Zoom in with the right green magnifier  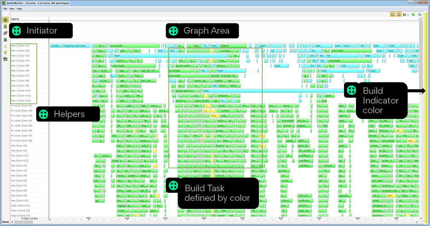coord(420,14)
